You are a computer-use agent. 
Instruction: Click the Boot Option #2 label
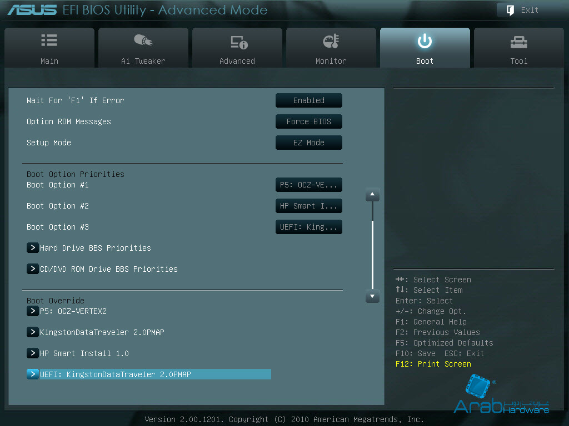tap(58, 206)
